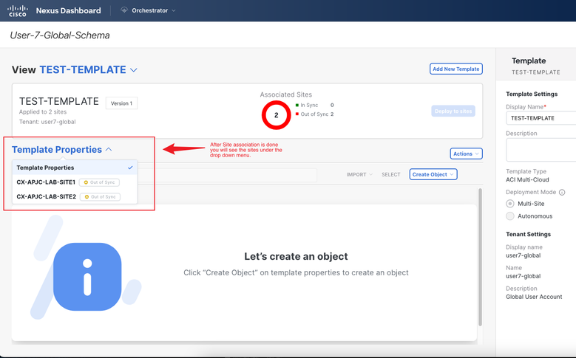
Task: Click the SELECT option
Action: point(391,175)
